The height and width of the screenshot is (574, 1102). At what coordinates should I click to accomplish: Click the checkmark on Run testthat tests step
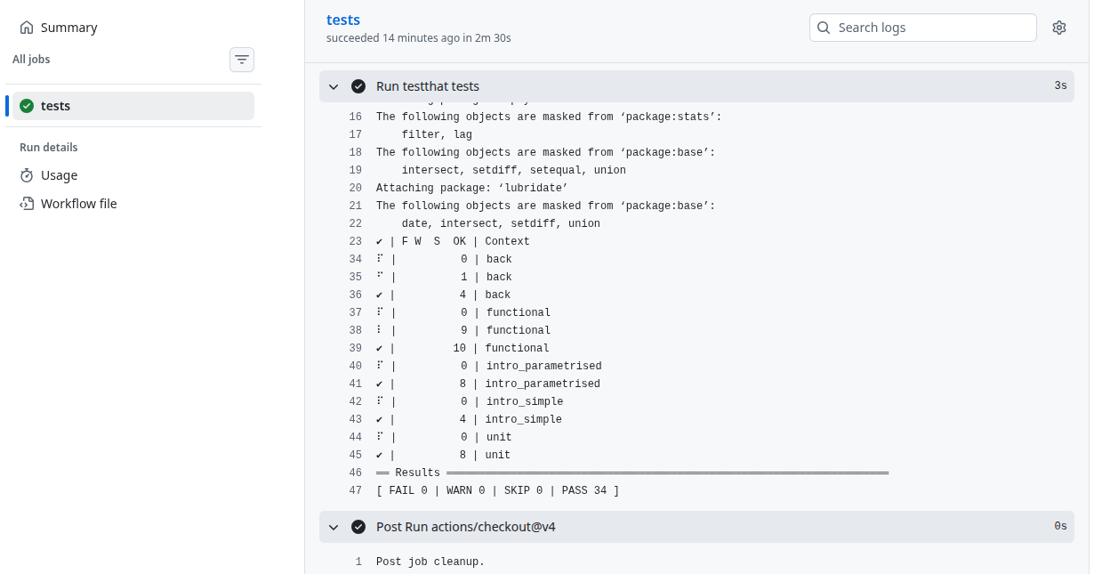pos(358,86)
